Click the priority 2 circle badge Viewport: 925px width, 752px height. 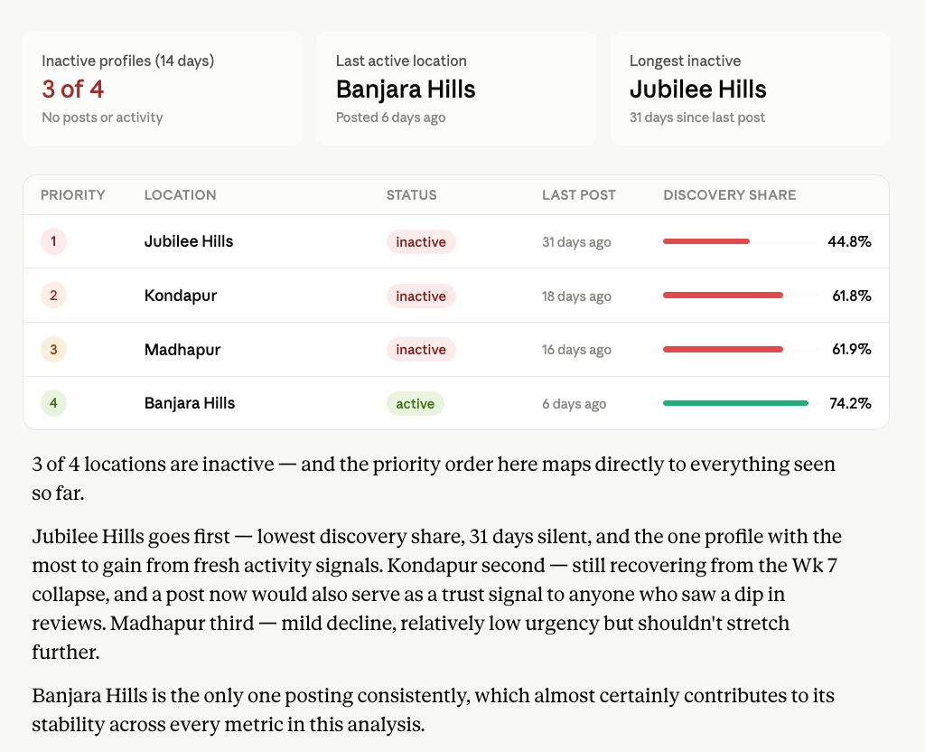(x=53, y=296)
